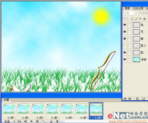The width and height of the screenshot is (148, 123).
Task: Toggle link box for 弦 layer
Action: coord(129,52)
